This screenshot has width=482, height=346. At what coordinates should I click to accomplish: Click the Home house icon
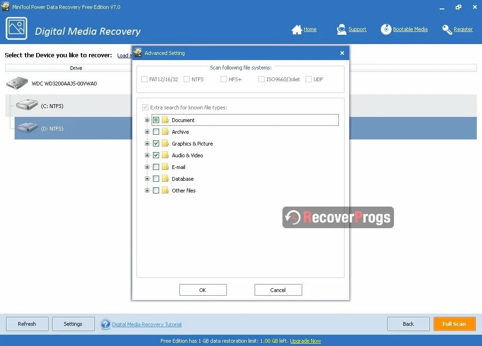297,30
